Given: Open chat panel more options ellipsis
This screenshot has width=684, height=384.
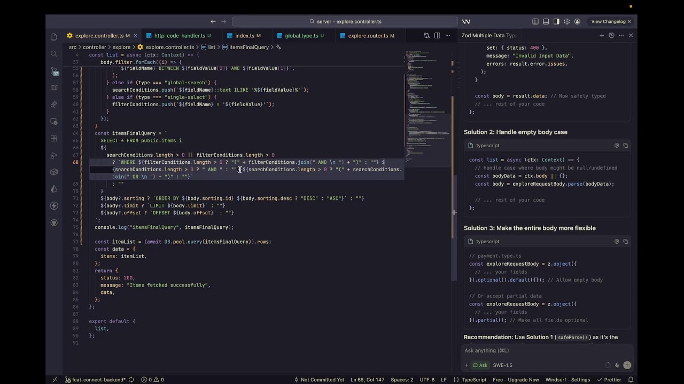Looking at the screenshot, I should [621, 36].
